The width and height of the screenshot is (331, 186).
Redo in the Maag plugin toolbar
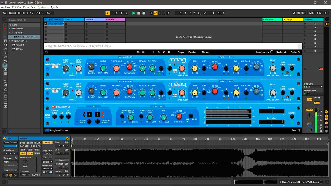[143, 52]
